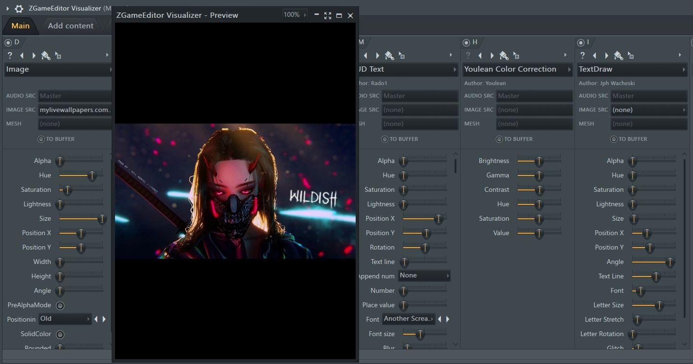Image resolution: width=693 pixels, height=364 pixels.
Task: Click the layer I parameters scrollbar
Action: pyautogui.click(x=684, y=238)
